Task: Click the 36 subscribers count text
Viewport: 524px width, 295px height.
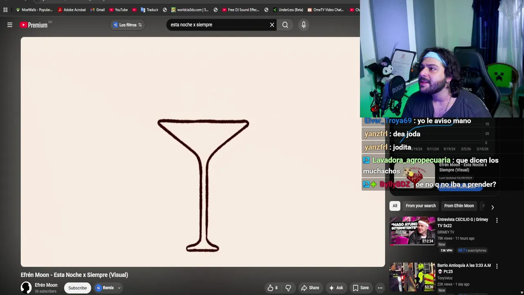Action: coord(45,291)
